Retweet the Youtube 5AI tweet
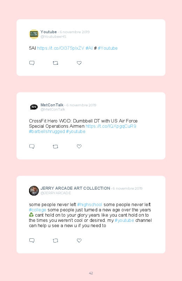This screenshot has height=281, width=182. [55, 63]
